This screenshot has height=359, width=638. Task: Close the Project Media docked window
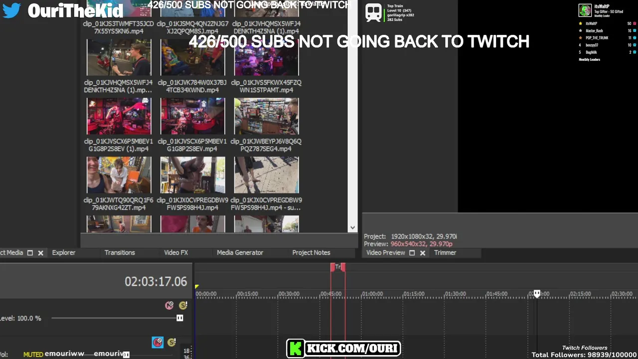coord(41,253)
